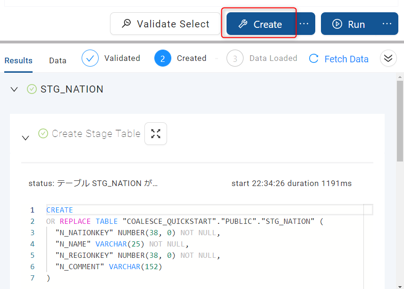Click the success icon beside Create Stage Table
Screen dimensions: 404x289
click(43, 134)
